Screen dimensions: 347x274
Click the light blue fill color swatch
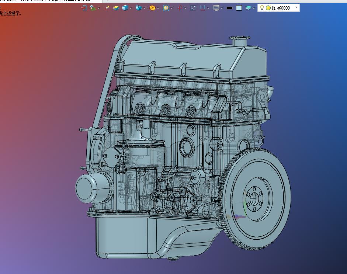[239, 8]
